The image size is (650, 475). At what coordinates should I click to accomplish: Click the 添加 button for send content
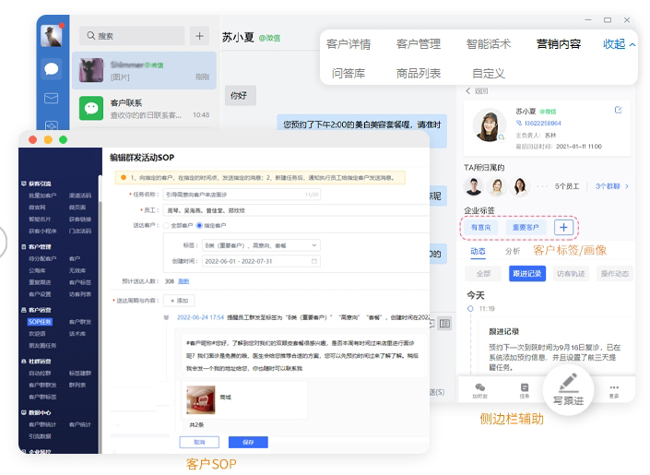click(x=178, y=301)
